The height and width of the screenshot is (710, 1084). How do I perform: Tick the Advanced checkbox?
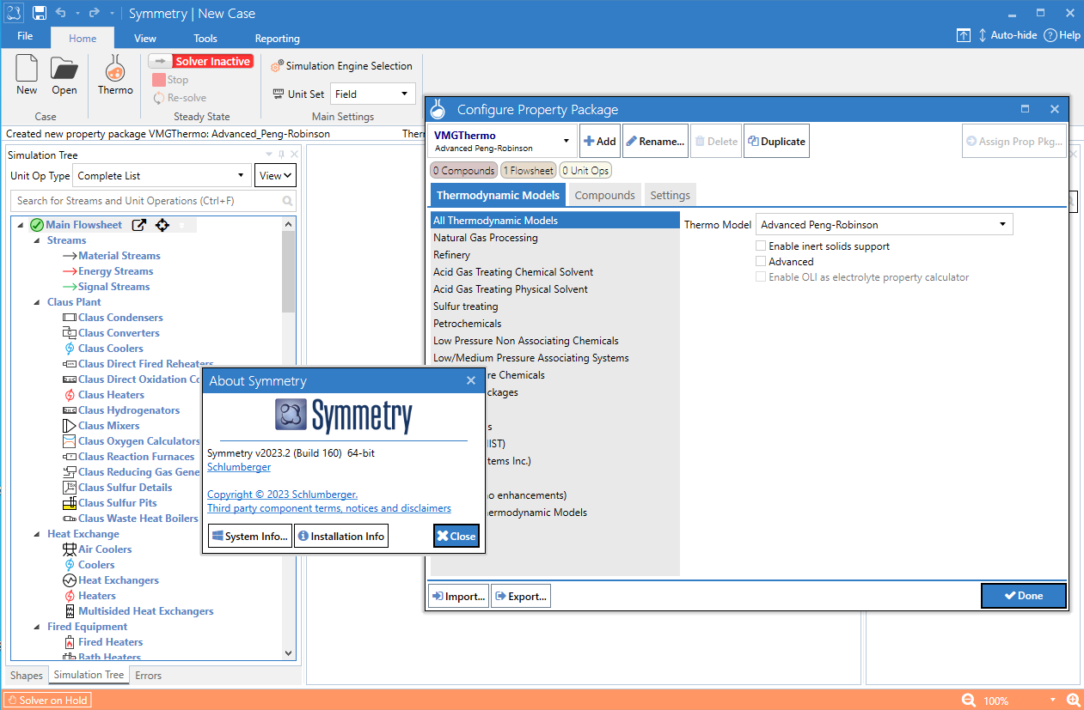[761, 261]
